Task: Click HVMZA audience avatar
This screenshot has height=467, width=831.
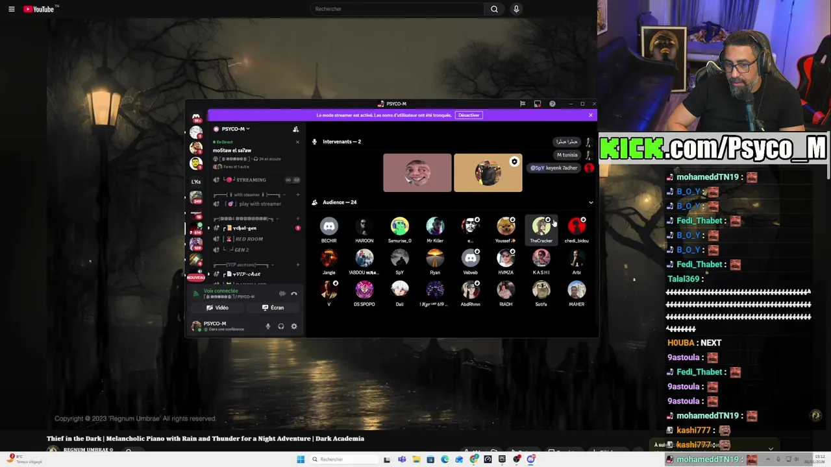Action: 506,258
